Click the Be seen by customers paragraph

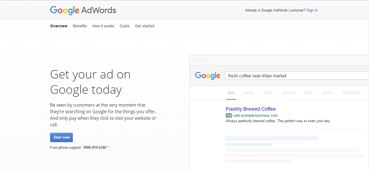(x=103, y=115)
